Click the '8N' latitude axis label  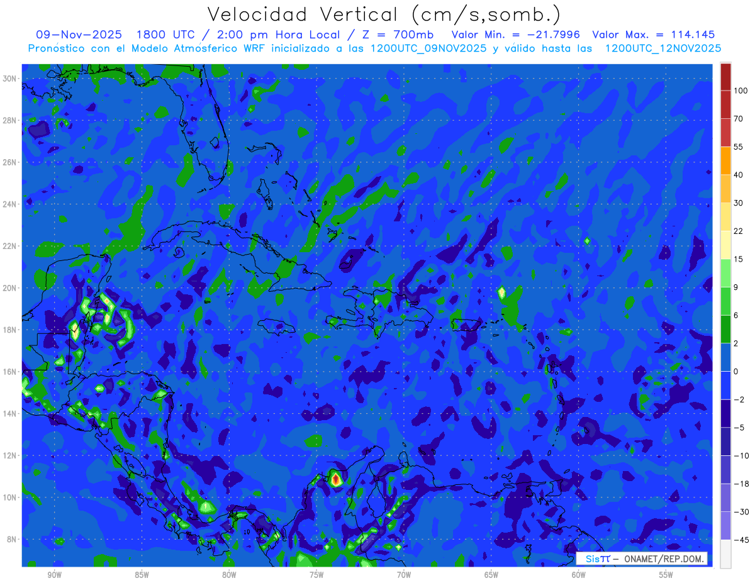[x=13, y=540]
